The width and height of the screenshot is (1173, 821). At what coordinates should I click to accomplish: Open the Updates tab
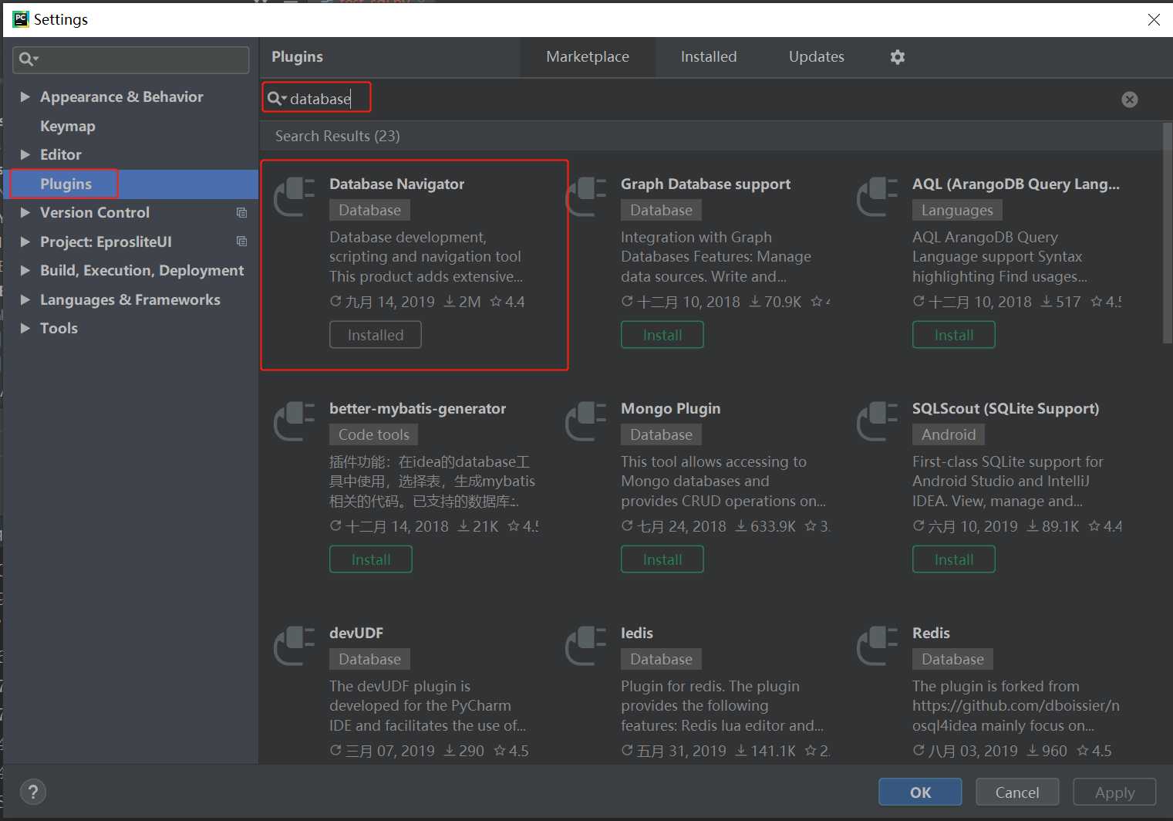click(x=816, y=57)
